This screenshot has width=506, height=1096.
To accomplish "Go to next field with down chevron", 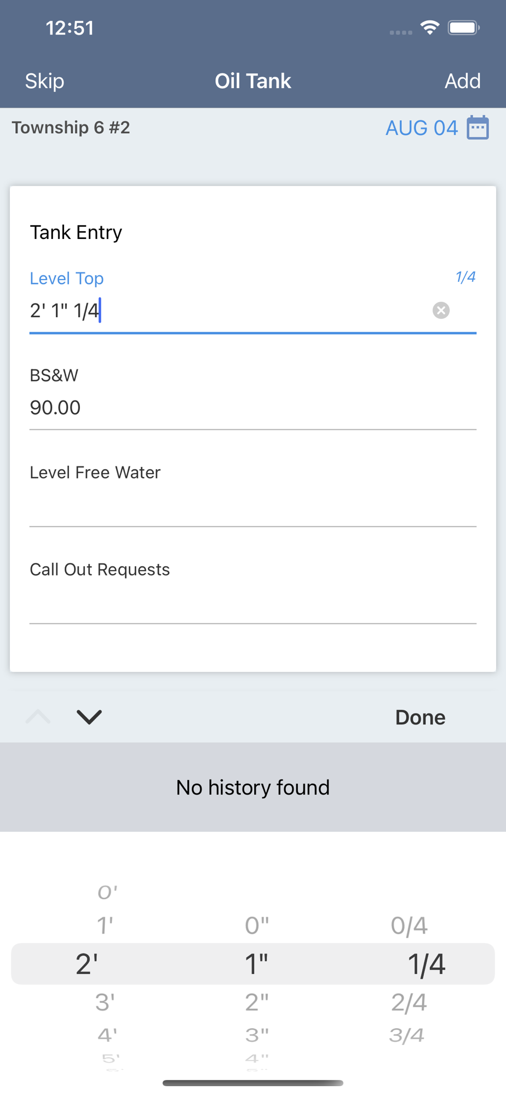I will pyautogui.click(x=89, y=717).
